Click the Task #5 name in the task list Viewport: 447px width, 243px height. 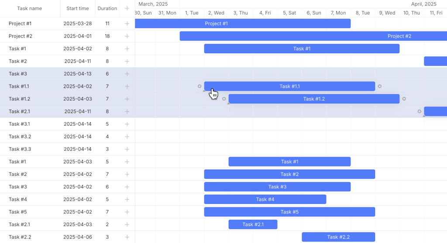point(17,212)
